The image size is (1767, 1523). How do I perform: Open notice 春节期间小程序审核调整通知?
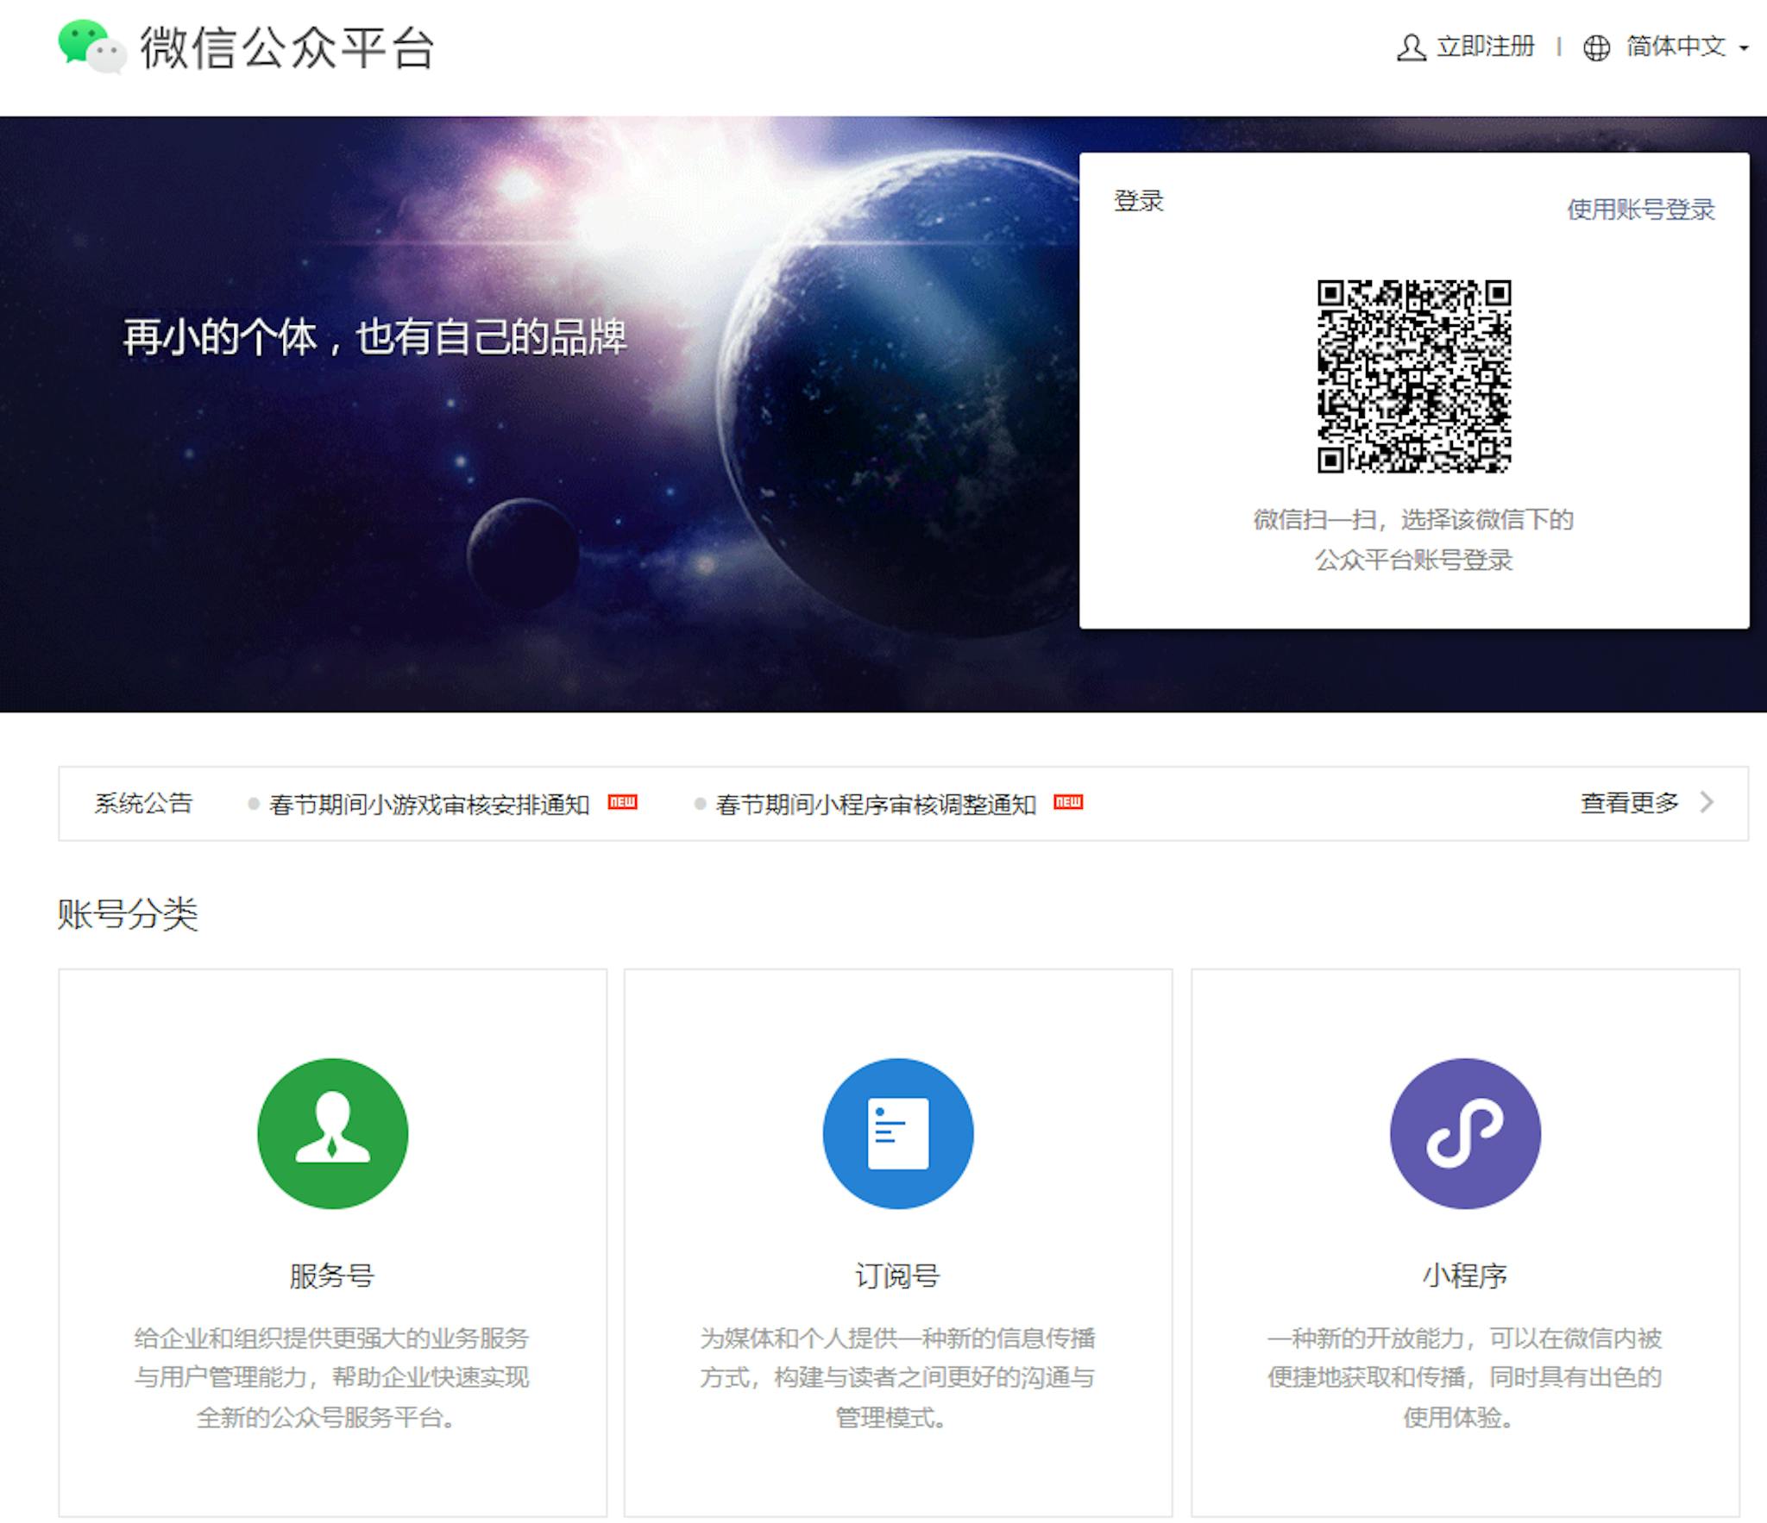876,805
